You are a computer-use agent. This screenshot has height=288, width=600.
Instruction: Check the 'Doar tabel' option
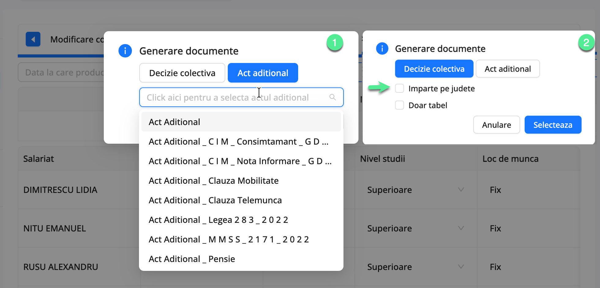tap(399, 105)
